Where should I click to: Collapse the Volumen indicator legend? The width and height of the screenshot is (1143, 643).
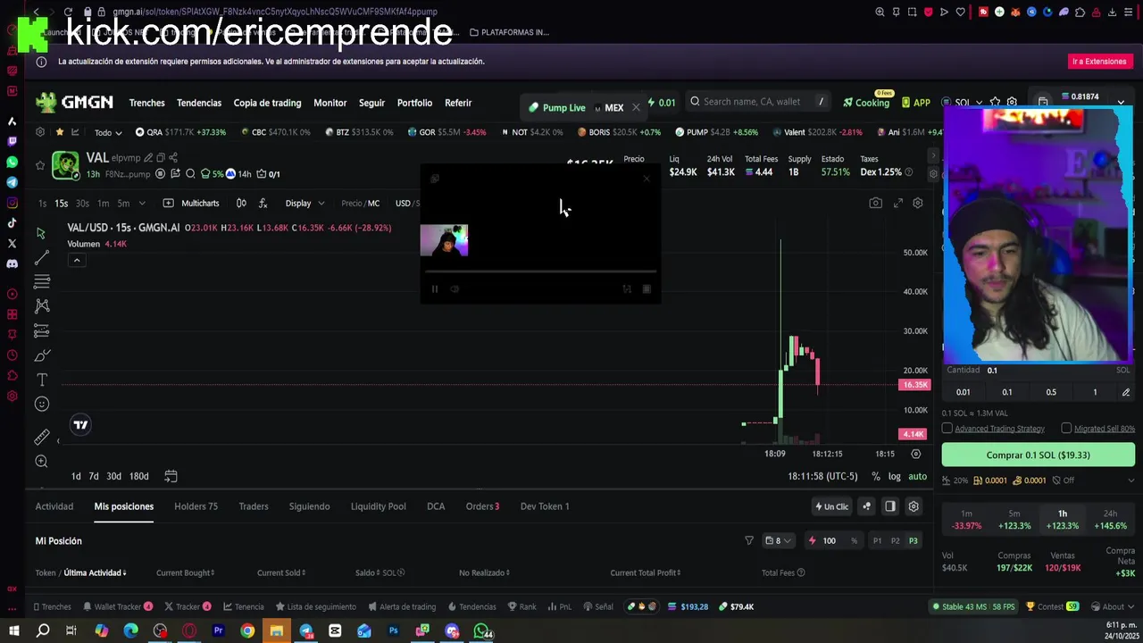pyautogui.click(x=77, y=260)
